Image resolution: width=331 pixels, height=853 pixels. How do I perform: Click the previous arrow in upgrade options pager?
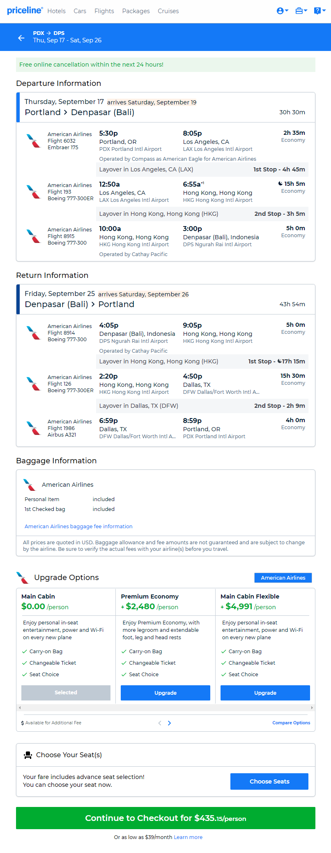tap(160, 723)
